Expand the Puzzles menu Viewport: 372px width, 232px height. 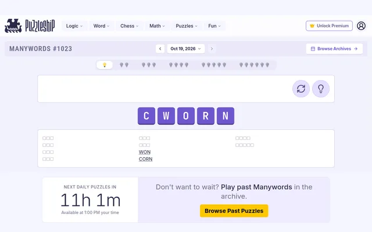[186, 26]
